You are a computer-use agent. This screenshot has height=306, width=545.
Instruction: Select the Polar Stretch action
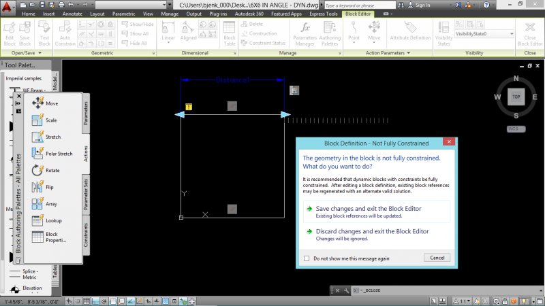point(52,154)
